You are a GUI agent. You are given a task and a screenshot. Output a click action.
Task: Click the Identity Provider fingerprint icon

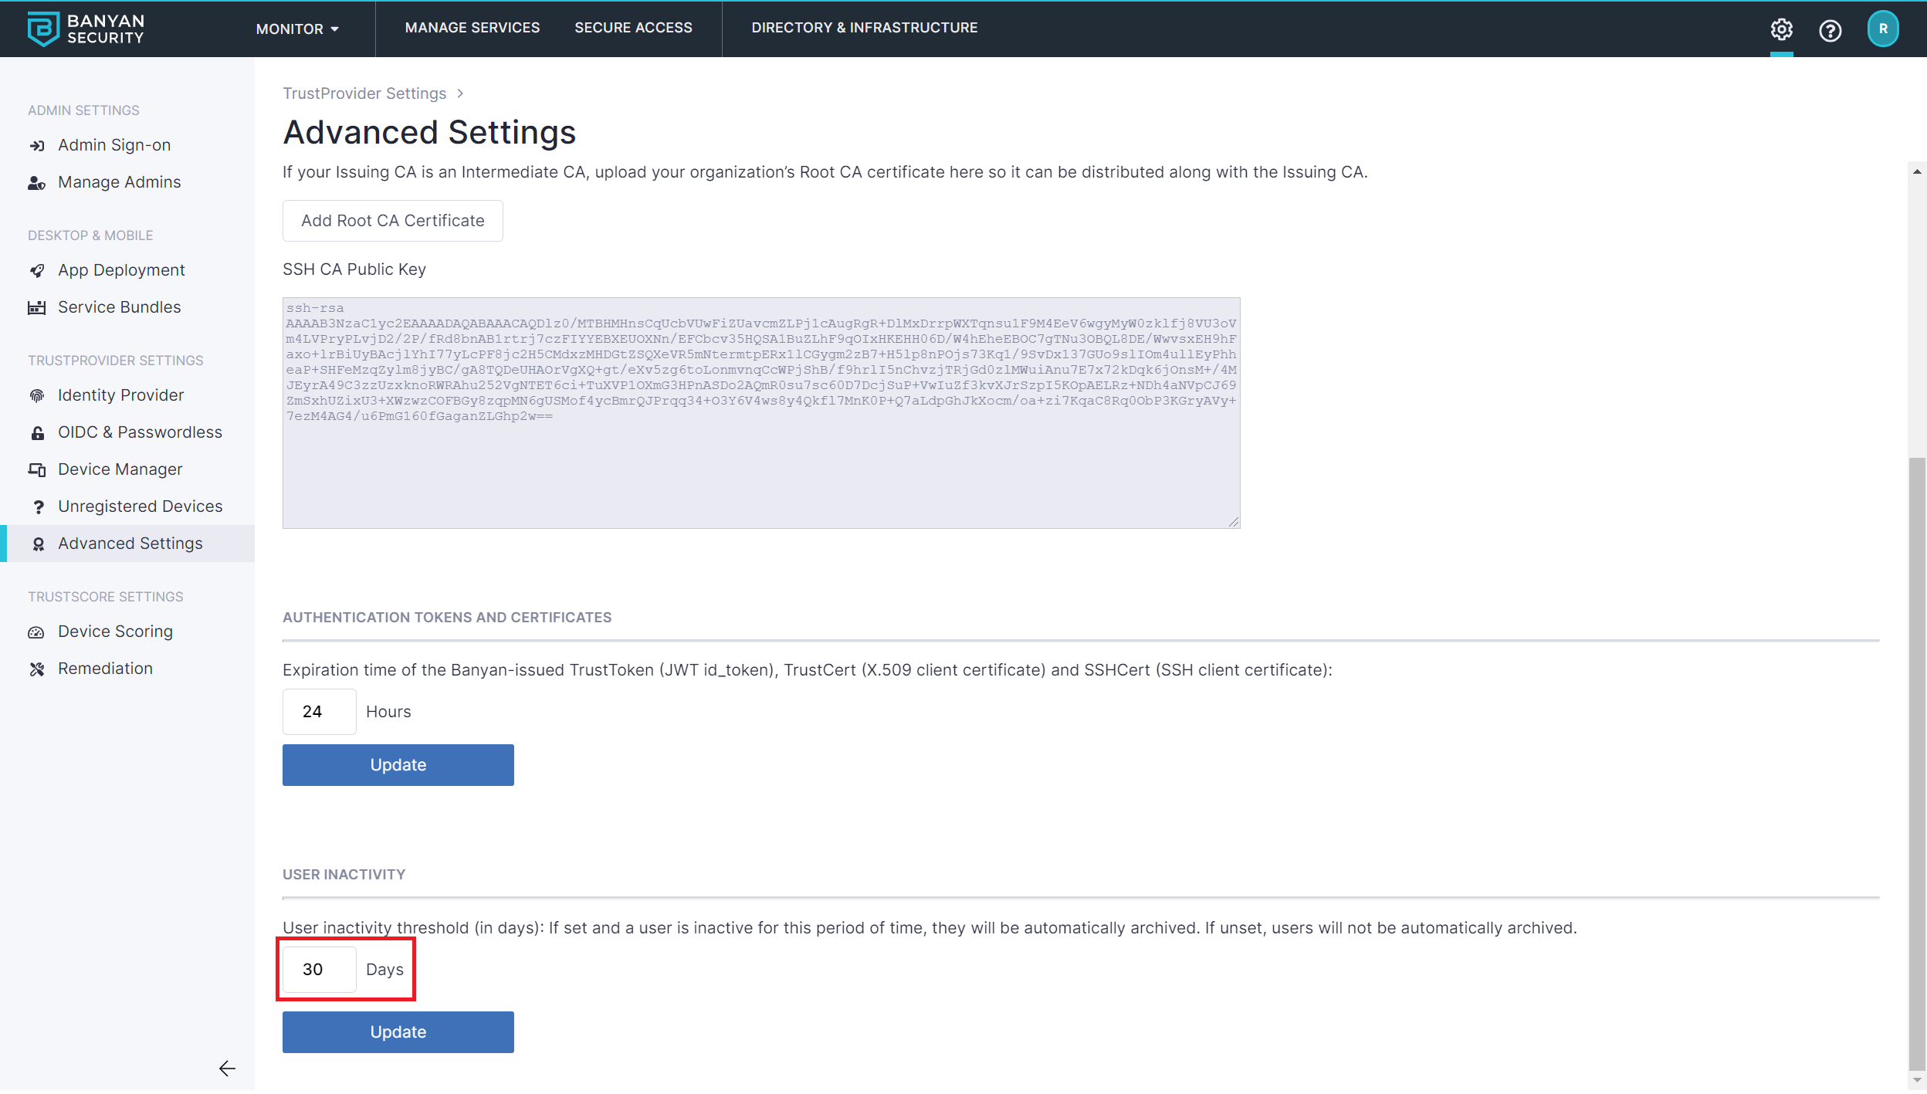coord(37,396)
